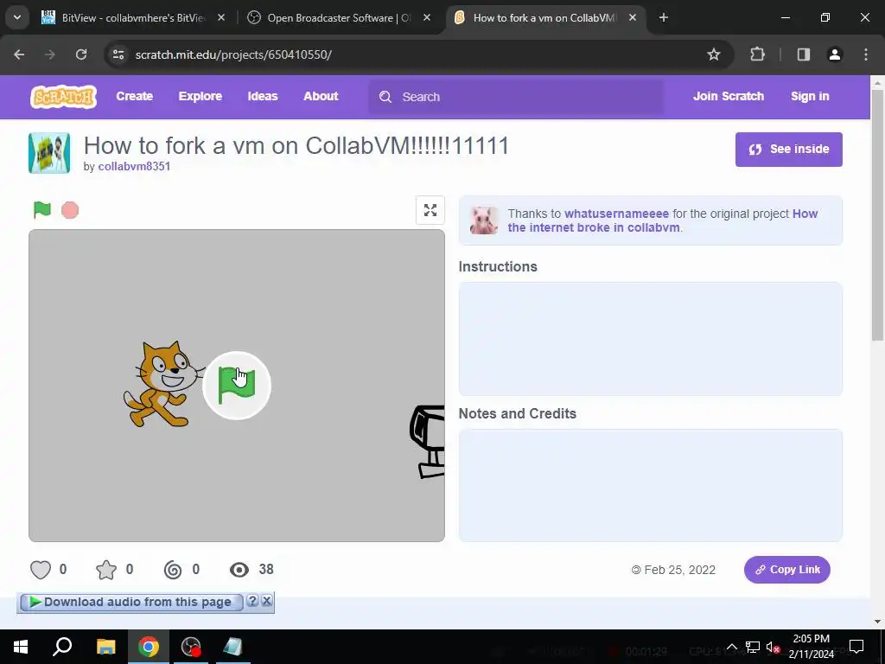Click Join Scratch
The height and width of the screenshot is (664, 885).
tap(728, 97)
